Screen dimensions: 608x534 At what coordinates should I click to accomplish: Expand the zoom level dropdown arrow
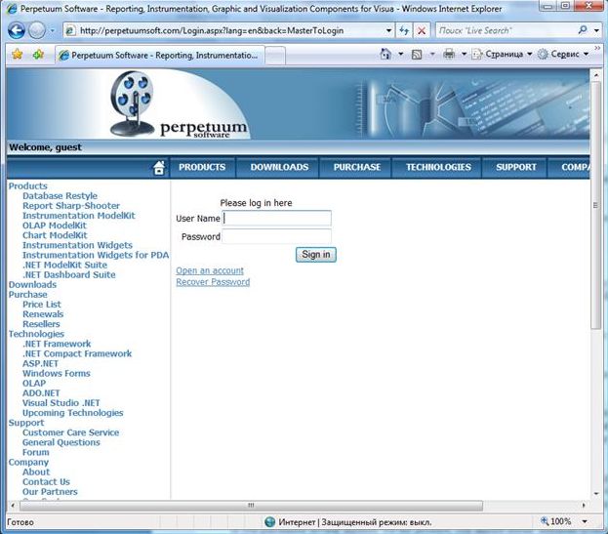pyautogui.click(x=584, y=522)
